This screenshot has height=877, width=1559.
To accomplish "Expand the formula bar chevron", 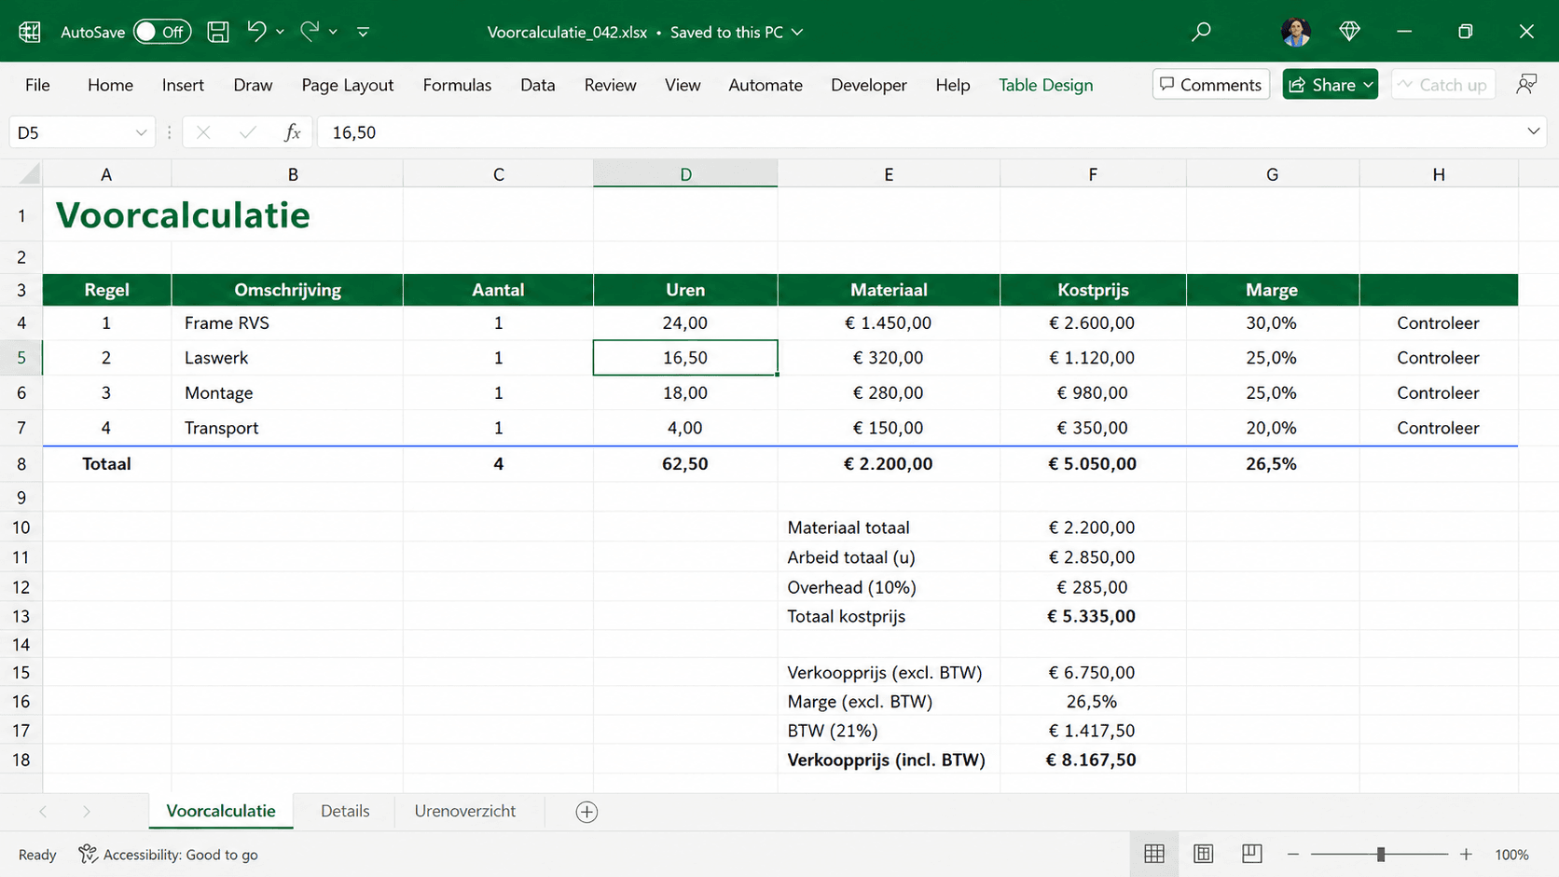I will 1534,131.
